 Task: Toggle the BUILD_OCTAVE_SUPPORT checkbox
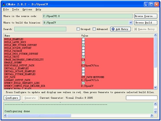tap(83, 48)
